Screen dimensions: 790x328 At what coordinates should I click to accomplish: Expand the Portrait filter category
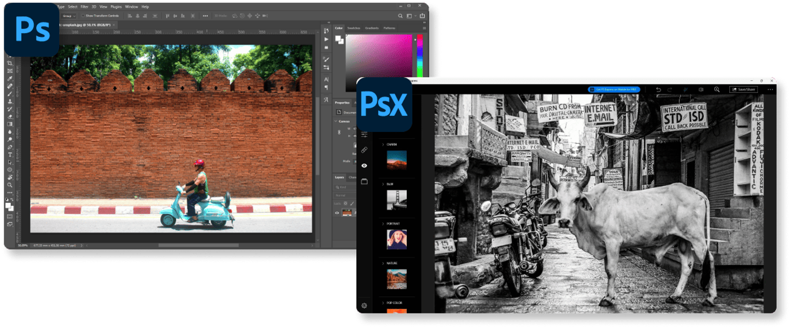(383, 224)
